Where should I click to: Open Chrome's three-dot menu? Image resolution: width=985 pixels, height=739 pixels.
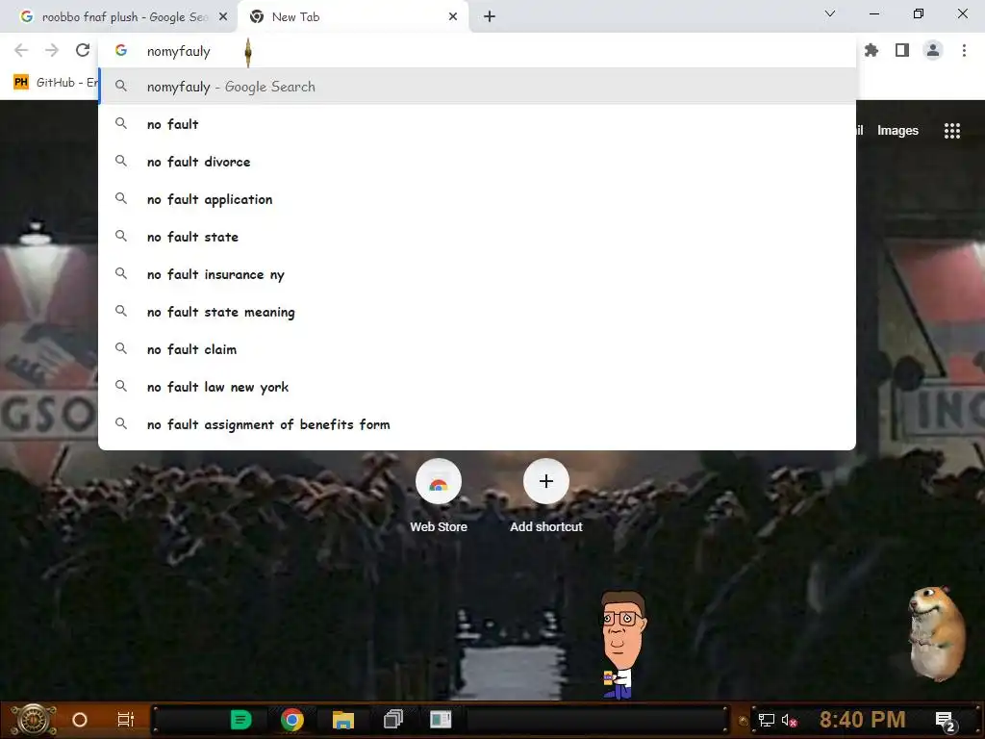pos(964,50)
